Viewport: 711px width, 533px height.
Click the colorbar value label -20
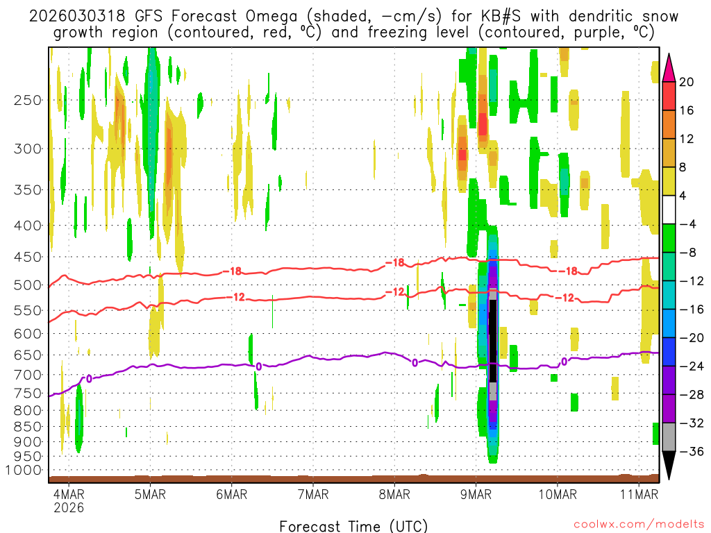[692, 338]
